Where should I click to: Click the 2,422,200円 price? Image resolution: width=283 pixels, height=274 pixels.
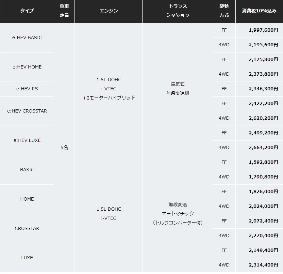(263, 103)
